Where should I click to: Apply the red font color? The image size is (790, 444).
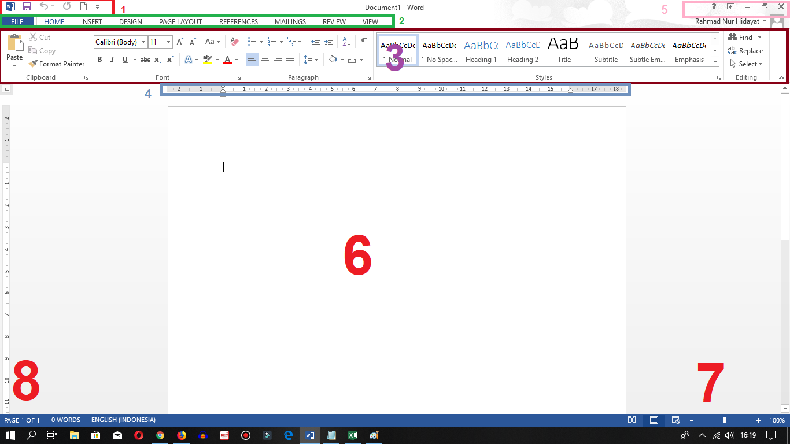coord(227,60)
